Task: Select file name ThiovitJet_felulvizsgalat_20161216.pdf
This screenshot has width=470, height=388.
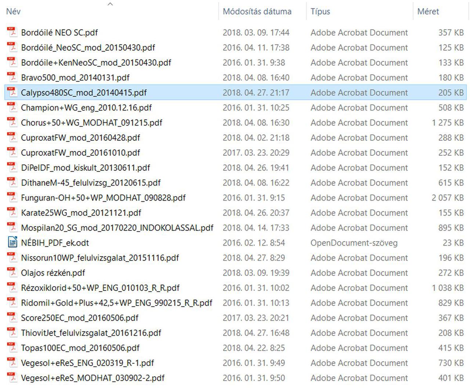Action: pos(91,334)
